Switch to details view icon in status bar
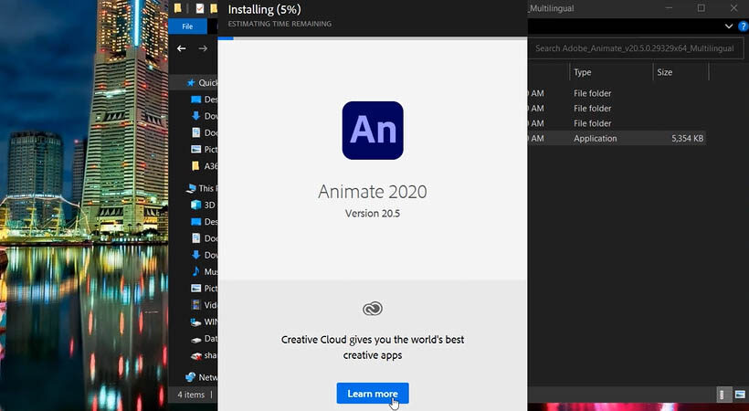749x411 pixels. tap(723, 395)
